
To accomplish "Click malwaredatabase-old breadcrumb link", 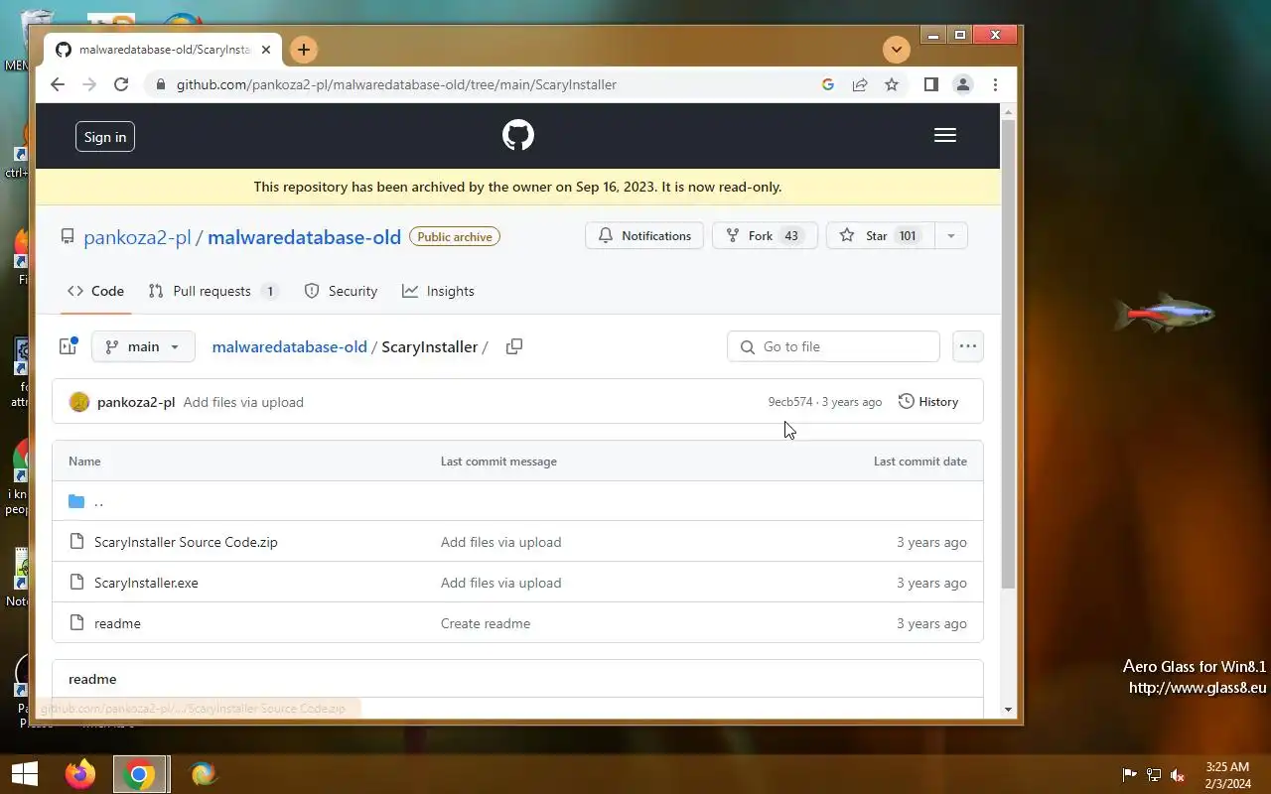I will [x=289, y=346].
